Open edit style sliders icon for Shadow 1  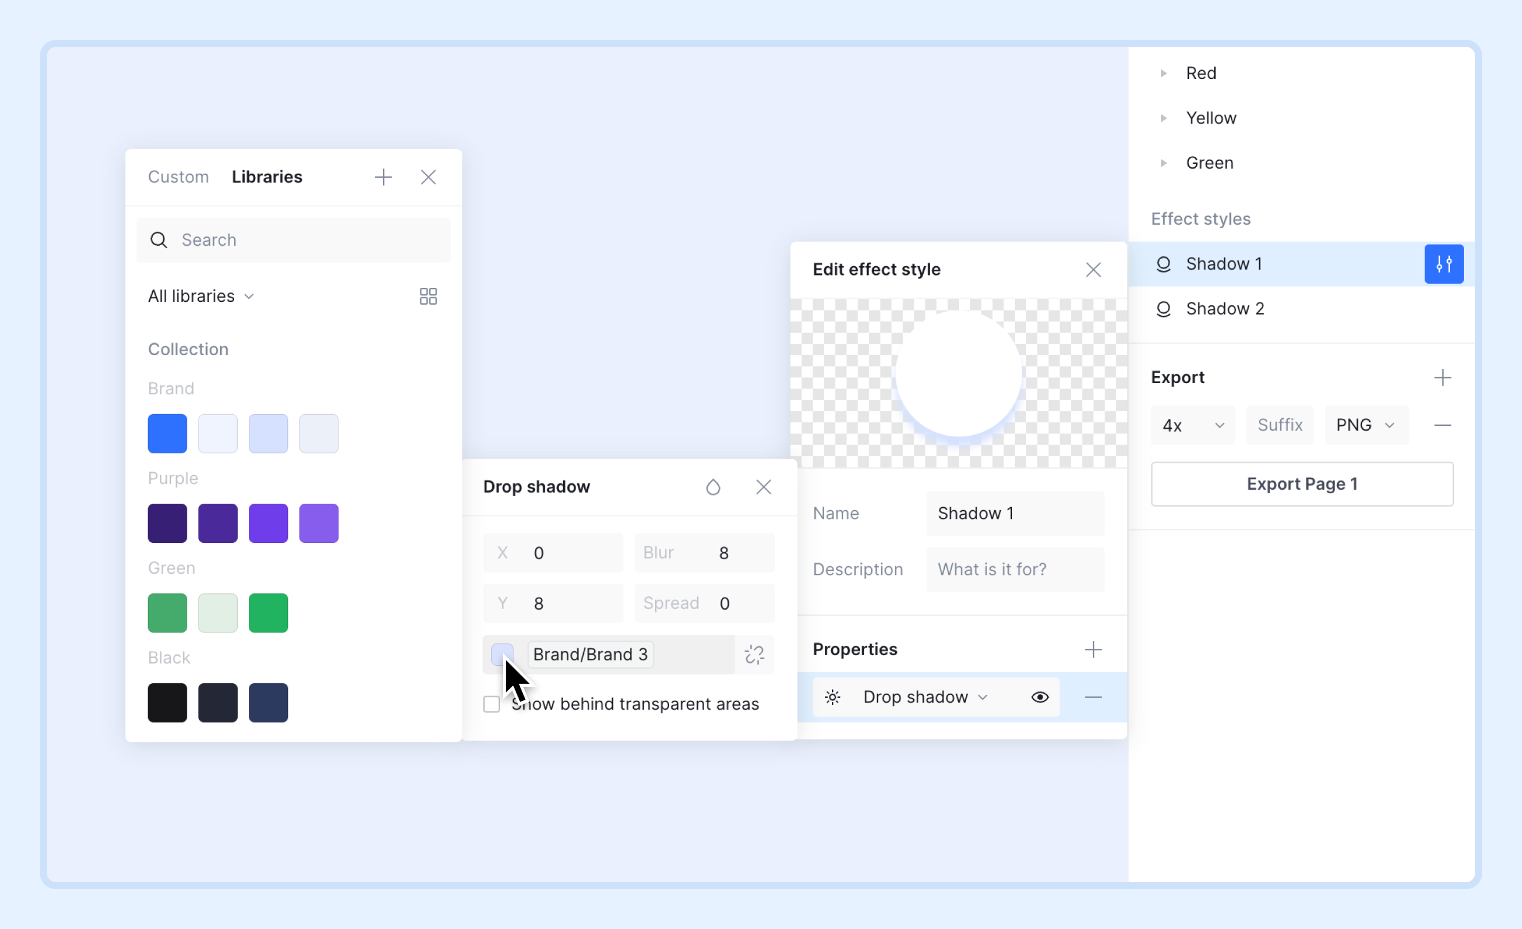pyautogui.click(x=1444, y=264)
